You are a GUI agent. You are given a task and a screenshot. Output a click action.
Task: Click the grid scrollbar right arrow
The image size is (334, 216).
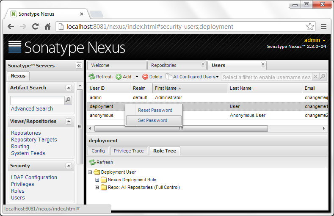(x=324, y=128)
